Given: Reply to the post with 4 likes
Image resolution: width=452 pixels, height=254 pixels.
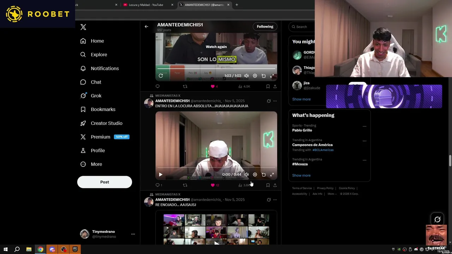Looking at the screenshot, I should tap(157, 86).
